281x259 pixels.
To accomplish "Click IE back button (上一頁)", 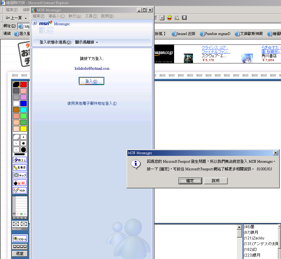I will [x=14, y=18].
